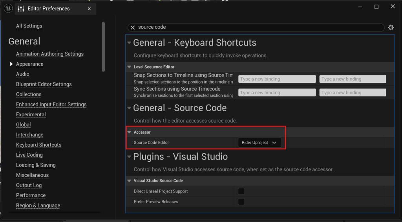Minimize the Editor Preferences window
This screenshot has width=402, height=222.
[360, 7]
